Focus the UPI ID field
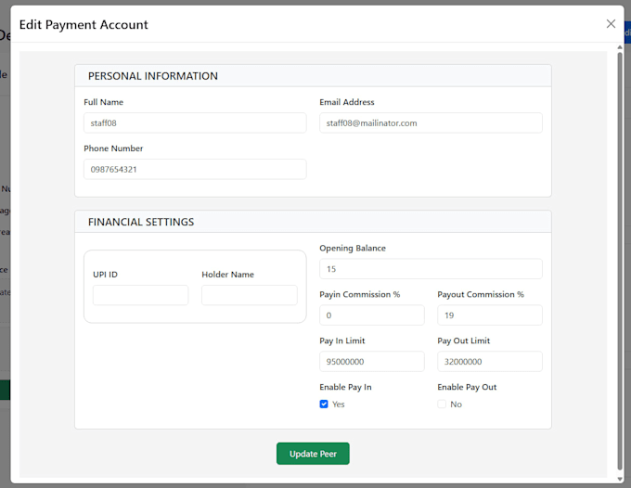Image resolution: width=631 pixels, height=488 pixels. point(140,295)
